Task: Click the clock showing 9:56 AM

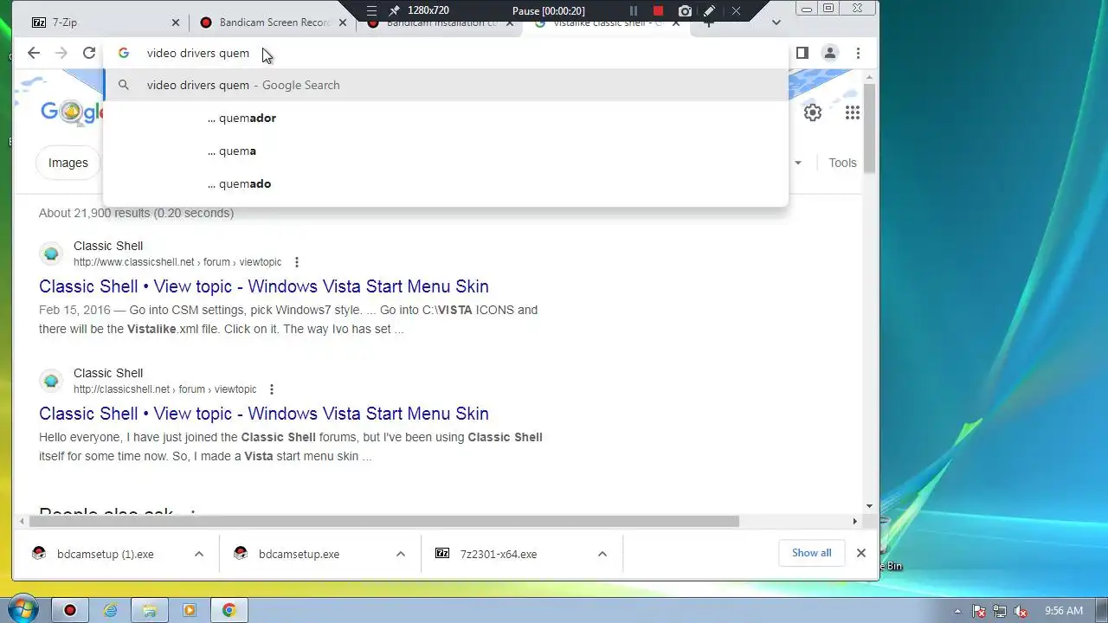Action: coord(1064,611)
